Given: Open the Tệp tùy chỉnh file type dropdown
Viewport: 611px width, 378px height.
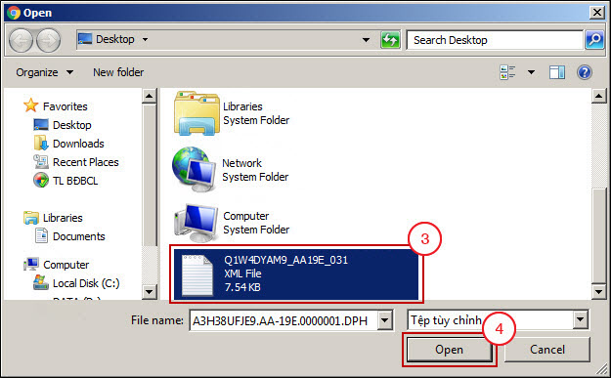Looking at the screenshot, I should pos(498,320).
